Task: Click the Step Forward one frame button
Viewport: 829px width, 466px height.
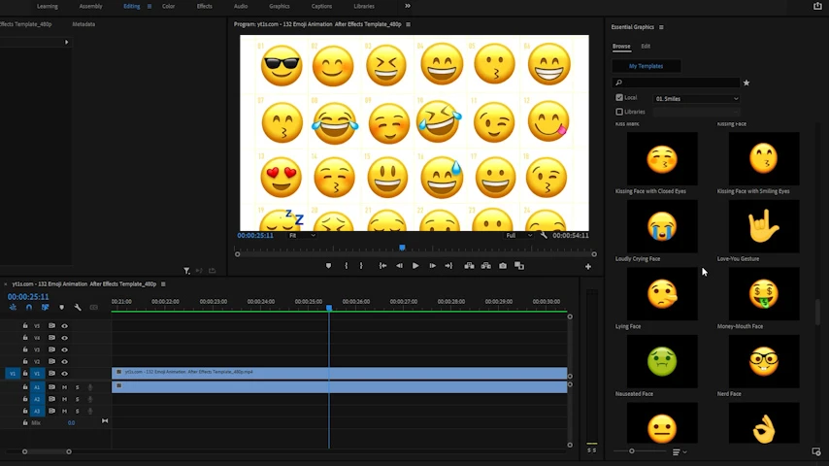Action: point(432,266)
